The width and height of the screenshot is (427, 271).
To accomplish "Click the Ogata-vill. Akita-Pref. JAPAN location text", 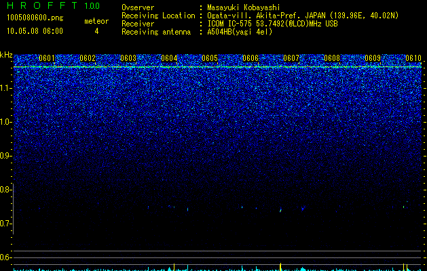I will 303,16.
